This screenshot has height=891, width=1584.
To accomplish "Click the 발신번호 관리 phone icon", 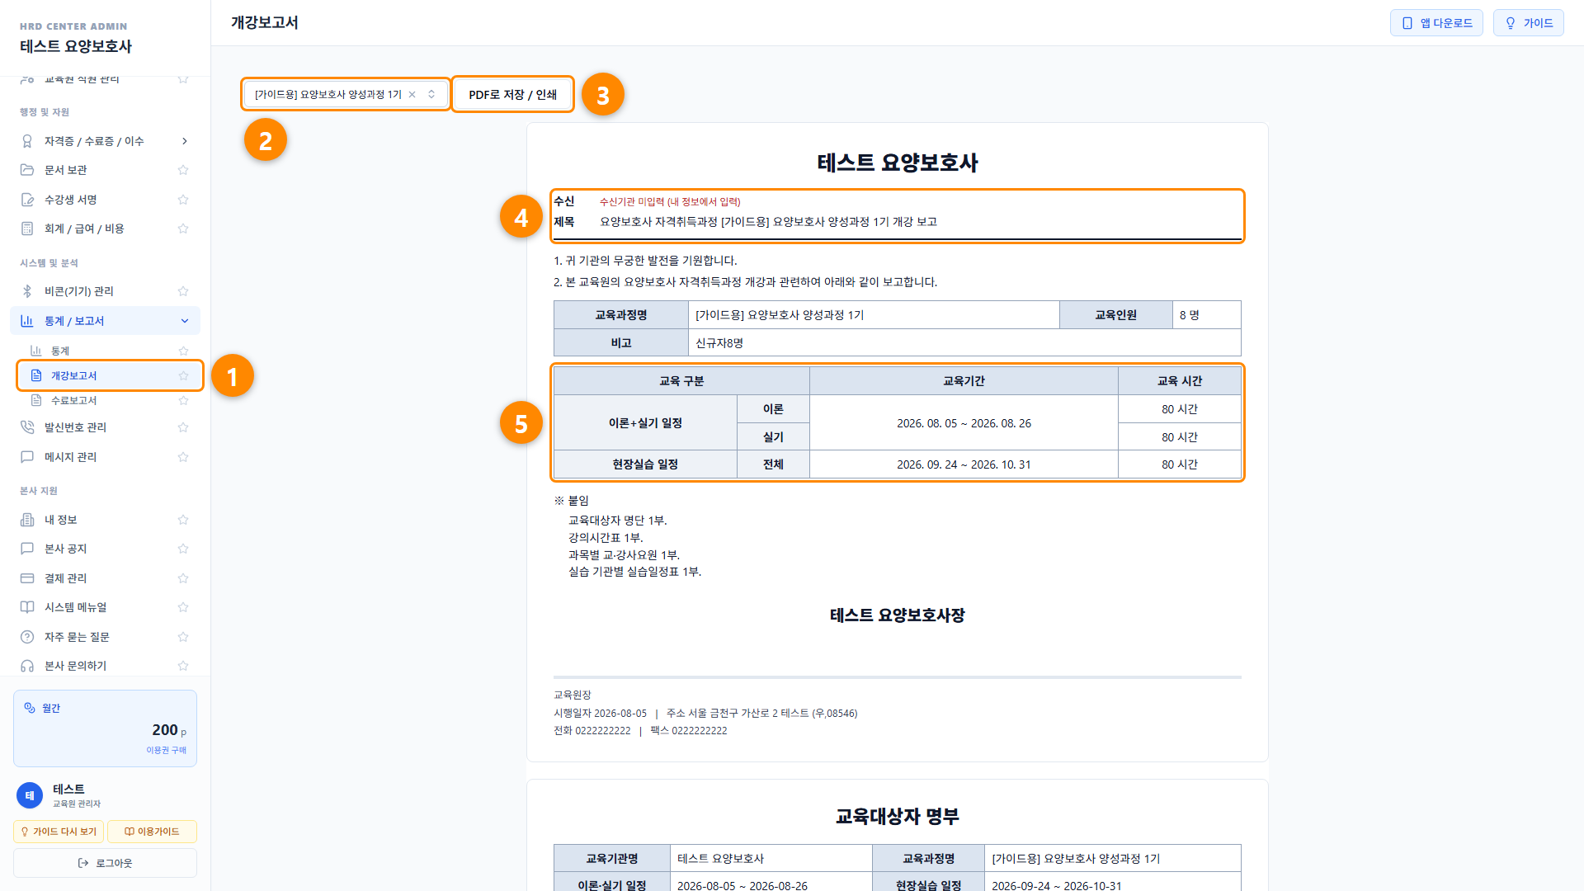I will point(27,427).
